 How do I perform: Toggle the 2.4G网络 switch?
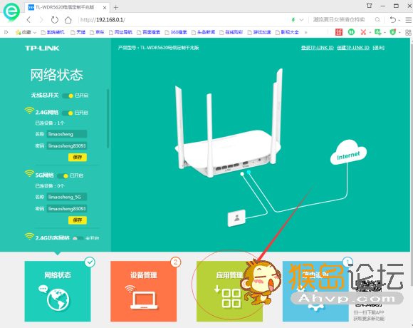pos(68,113)
